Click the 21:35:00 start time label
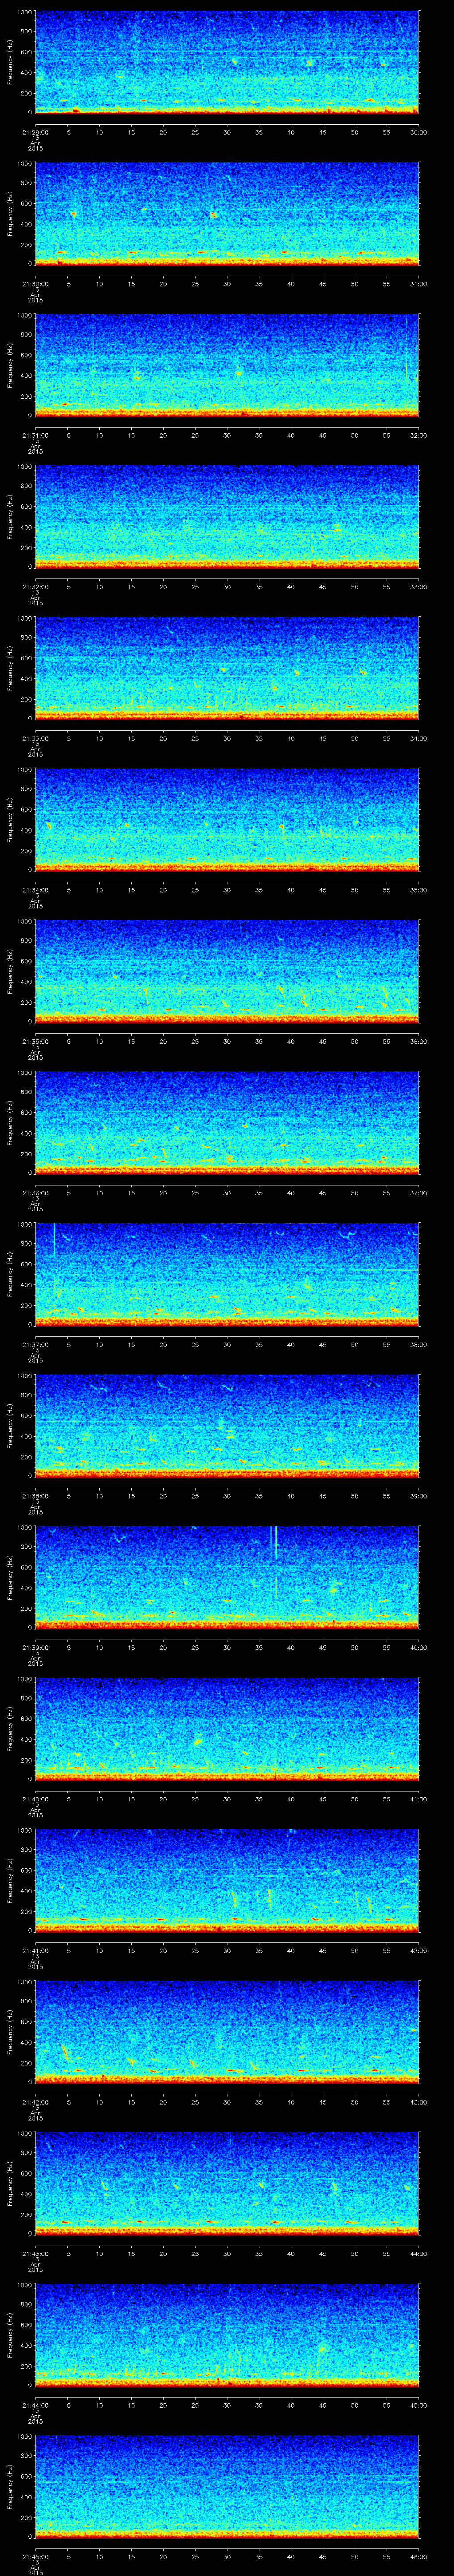This screenshot has width=454, height=2576. tap(35, 1041)
